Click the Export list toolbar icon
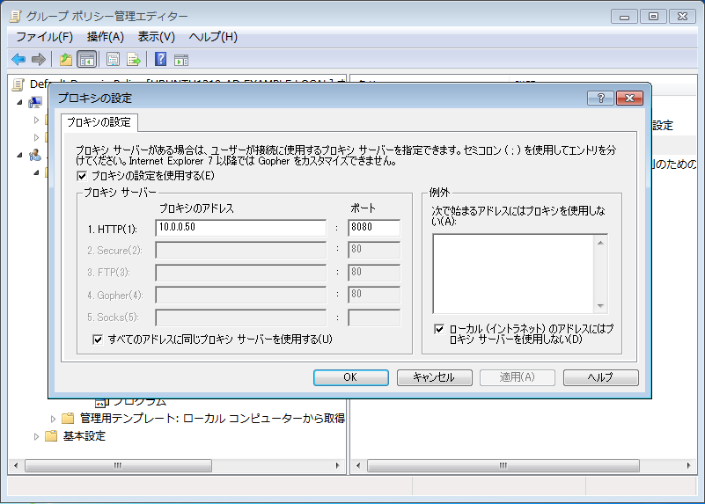Screen dimensions: 705x504 pyautogui.click(x=134, y=60)
